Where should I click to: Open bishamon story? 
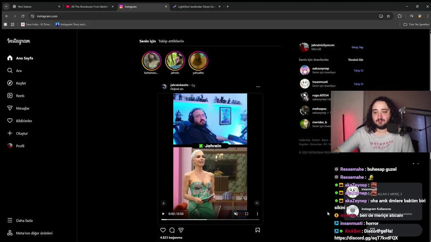click(x=151, y=61)
